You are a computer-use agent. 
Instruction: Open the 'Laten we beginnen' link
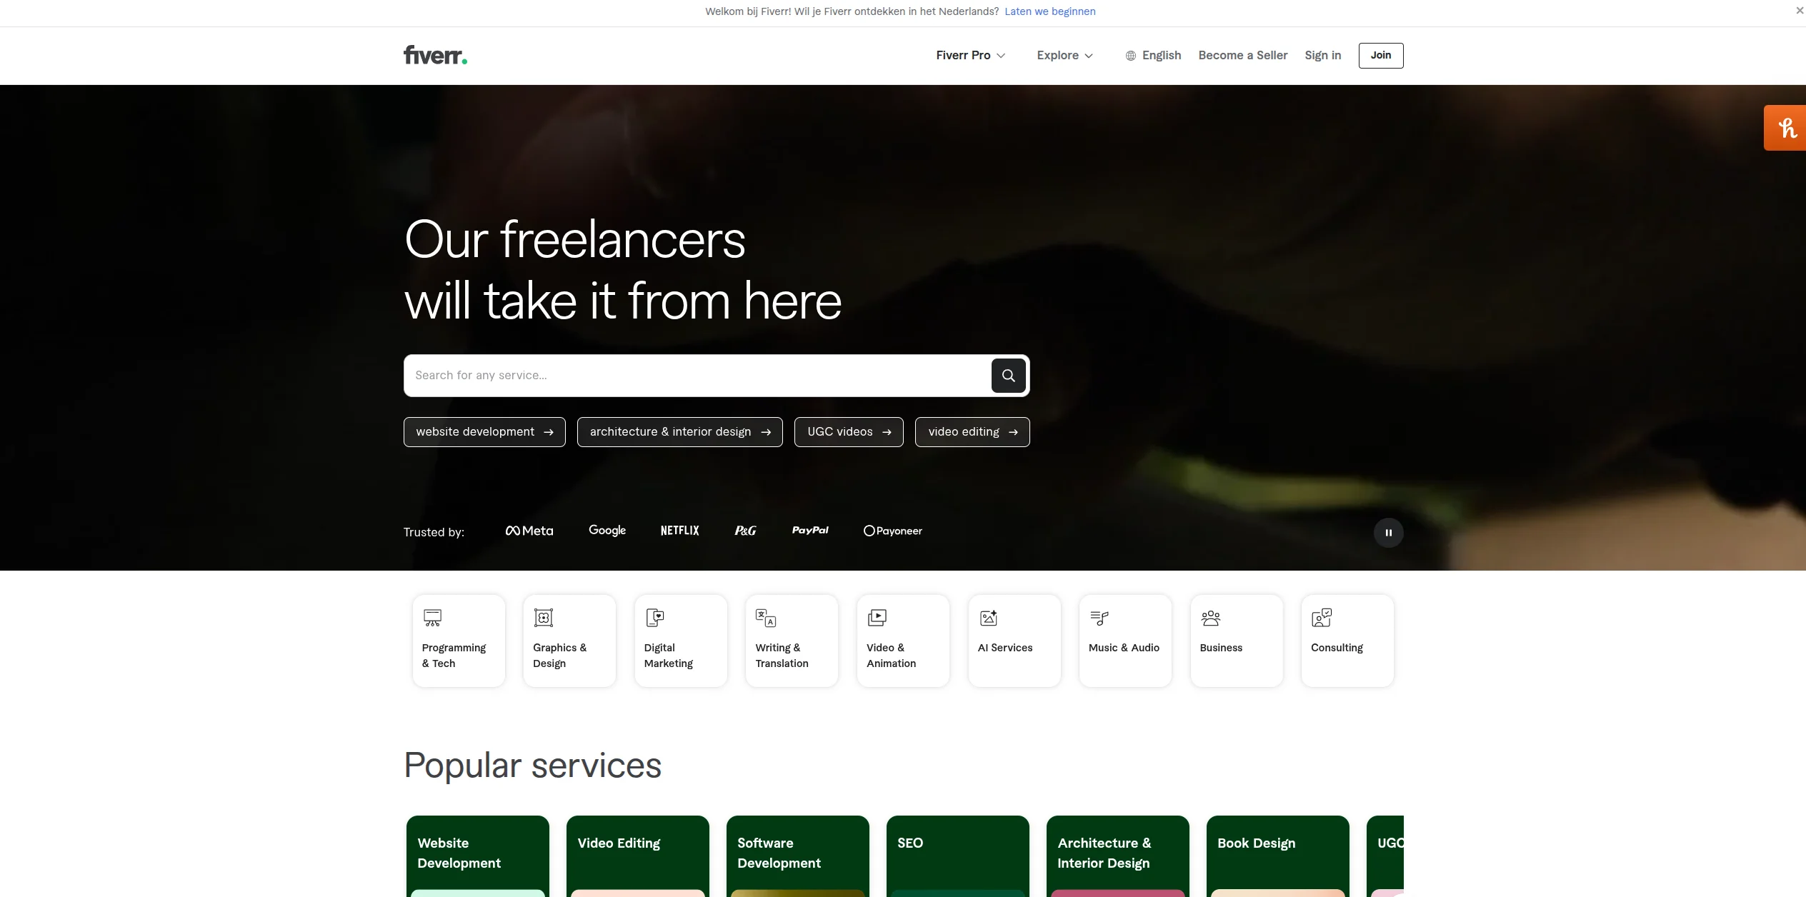click(1049, 11)
